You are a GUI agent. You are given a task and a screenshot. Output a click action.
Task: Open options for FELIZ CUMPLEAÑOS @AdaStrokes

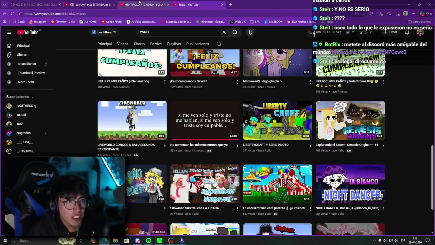[383, 82]
